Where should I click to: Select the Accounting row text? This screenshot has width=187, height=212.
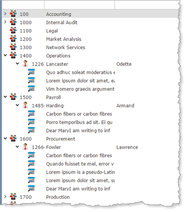point(59,14)
